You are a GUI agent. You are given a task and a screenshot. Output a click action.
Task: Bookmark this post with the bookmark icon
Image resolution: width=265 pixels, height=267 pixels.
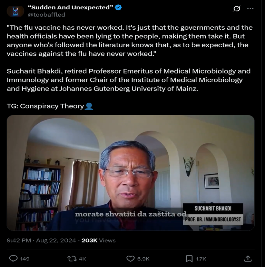pos(189,258)
